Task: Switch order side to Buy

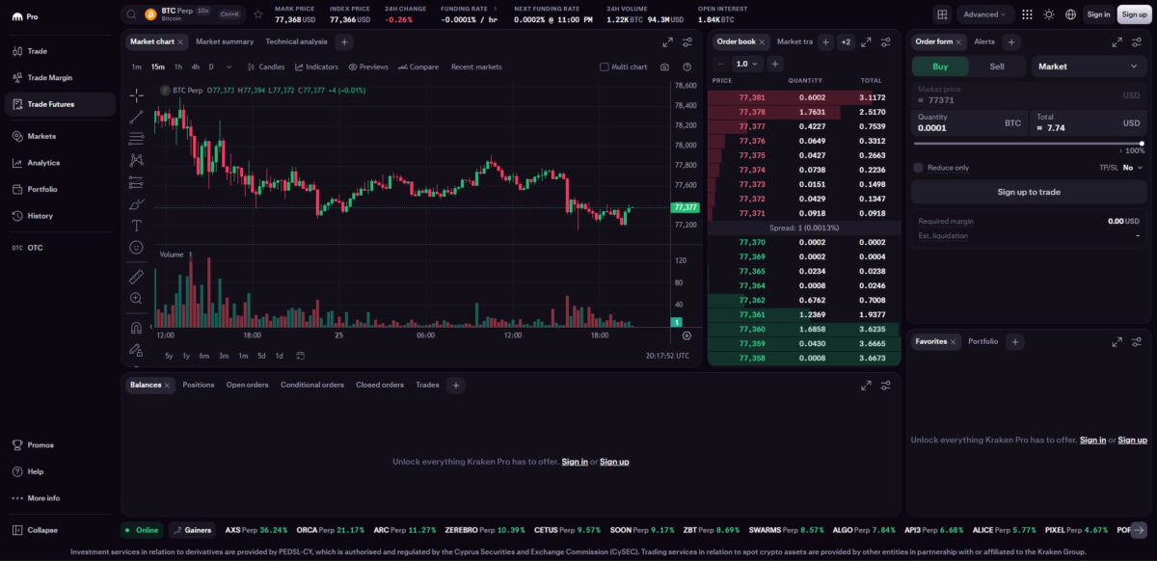Action: pos(940,67)
